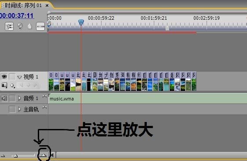247x161 pixels.
Task: Select the 时间线: 序列 01 tab
Action: coord(23,6)
